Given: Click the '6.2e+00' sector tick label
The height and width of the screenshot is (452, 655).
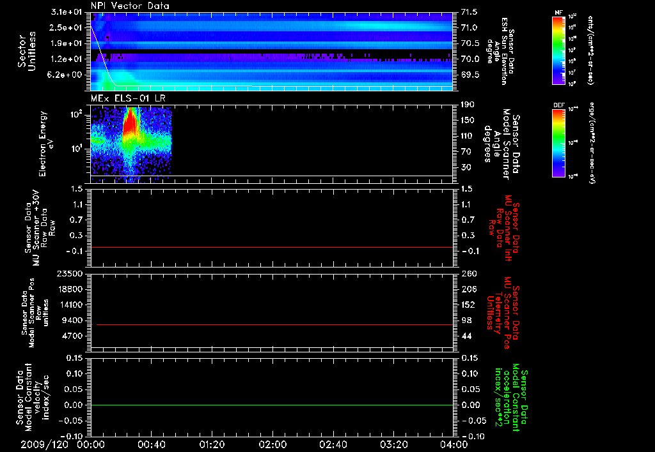Looking at the screenshot, I should pyautogui.click(x=66, y=75).
